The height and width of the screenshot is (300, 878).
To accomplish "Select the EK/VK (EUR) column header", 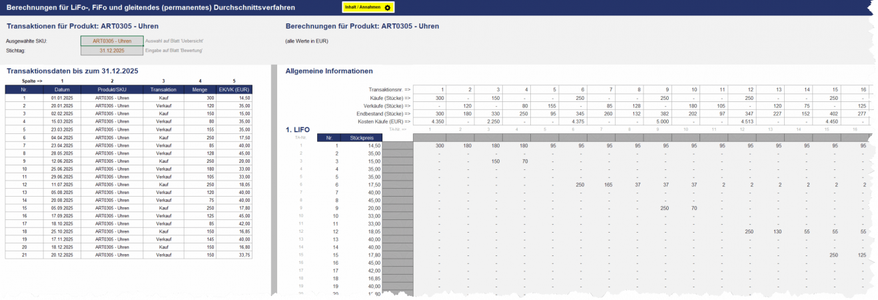I will (234, 89).
